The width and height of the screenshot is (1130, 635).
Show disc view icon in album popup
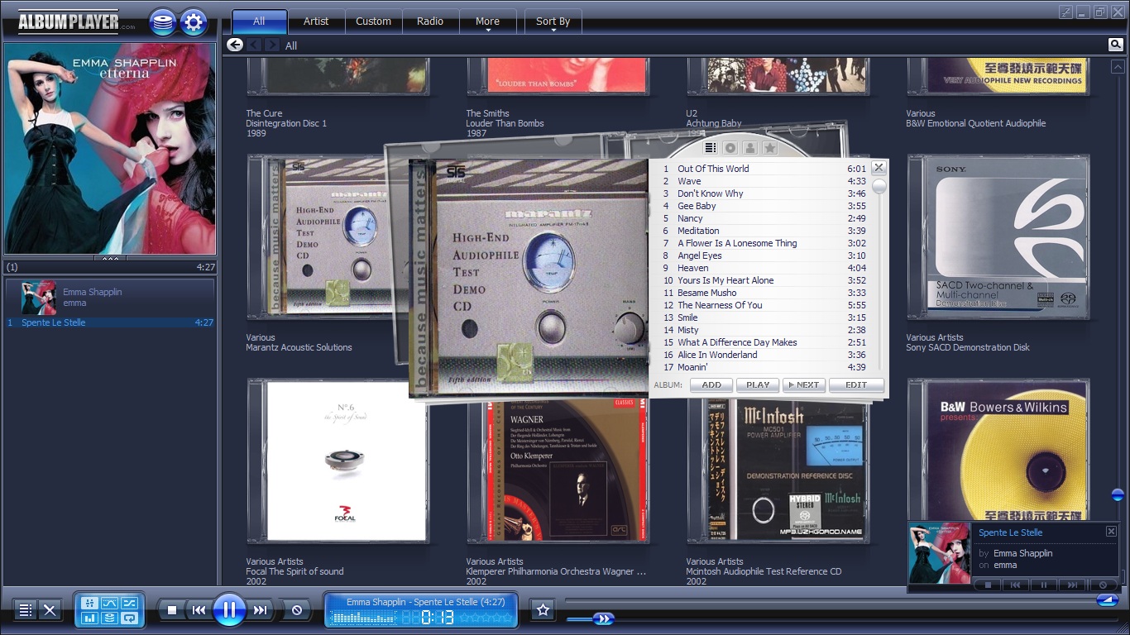click(730, 148)
